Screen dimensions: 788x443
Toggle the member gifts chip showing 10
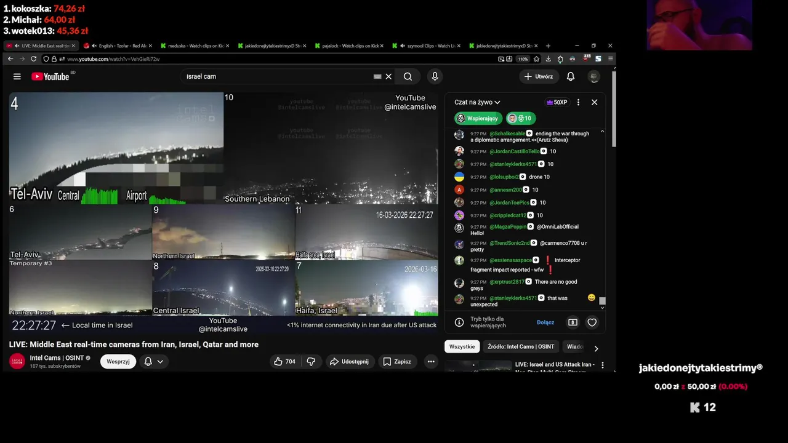pyautogui.click(x=521, y=119)
